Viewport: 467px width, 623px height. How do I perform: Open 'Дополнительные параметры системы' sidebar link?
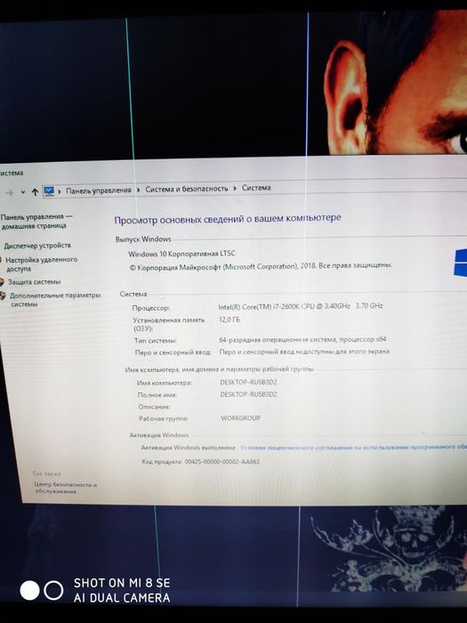coord(55,300)
